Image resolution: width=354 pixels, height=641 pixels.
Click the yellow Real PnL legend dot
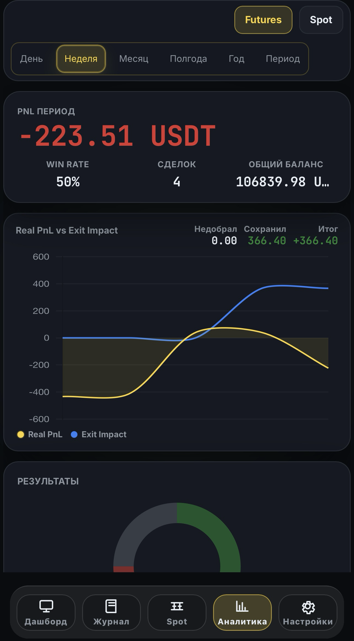(x=20, y=434)
